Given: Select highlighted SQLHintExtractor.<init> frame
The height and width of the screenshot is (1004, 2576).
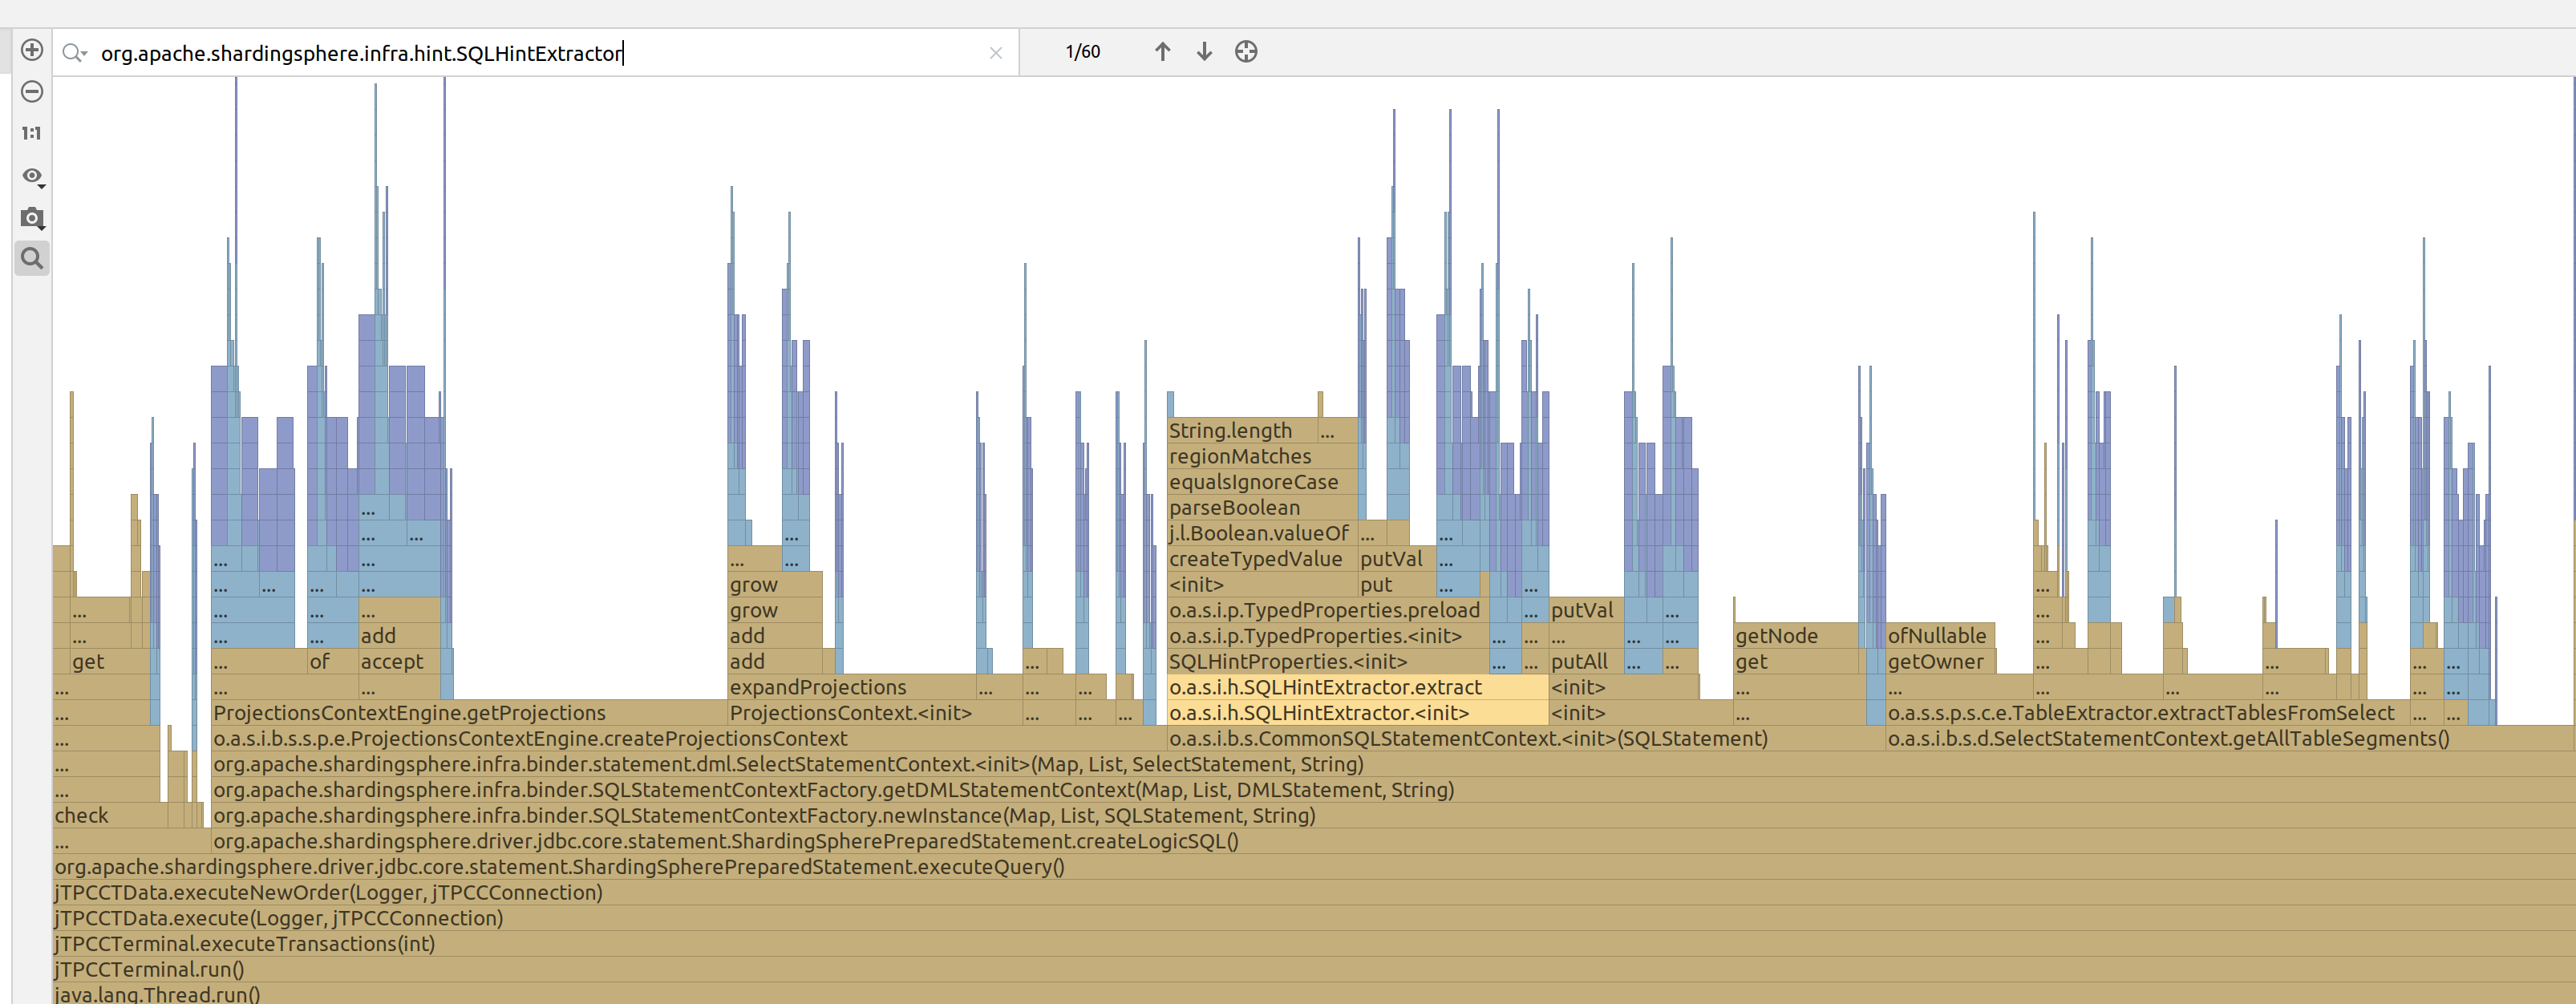Looking at the screenshot, I should tap(1356, 713).
